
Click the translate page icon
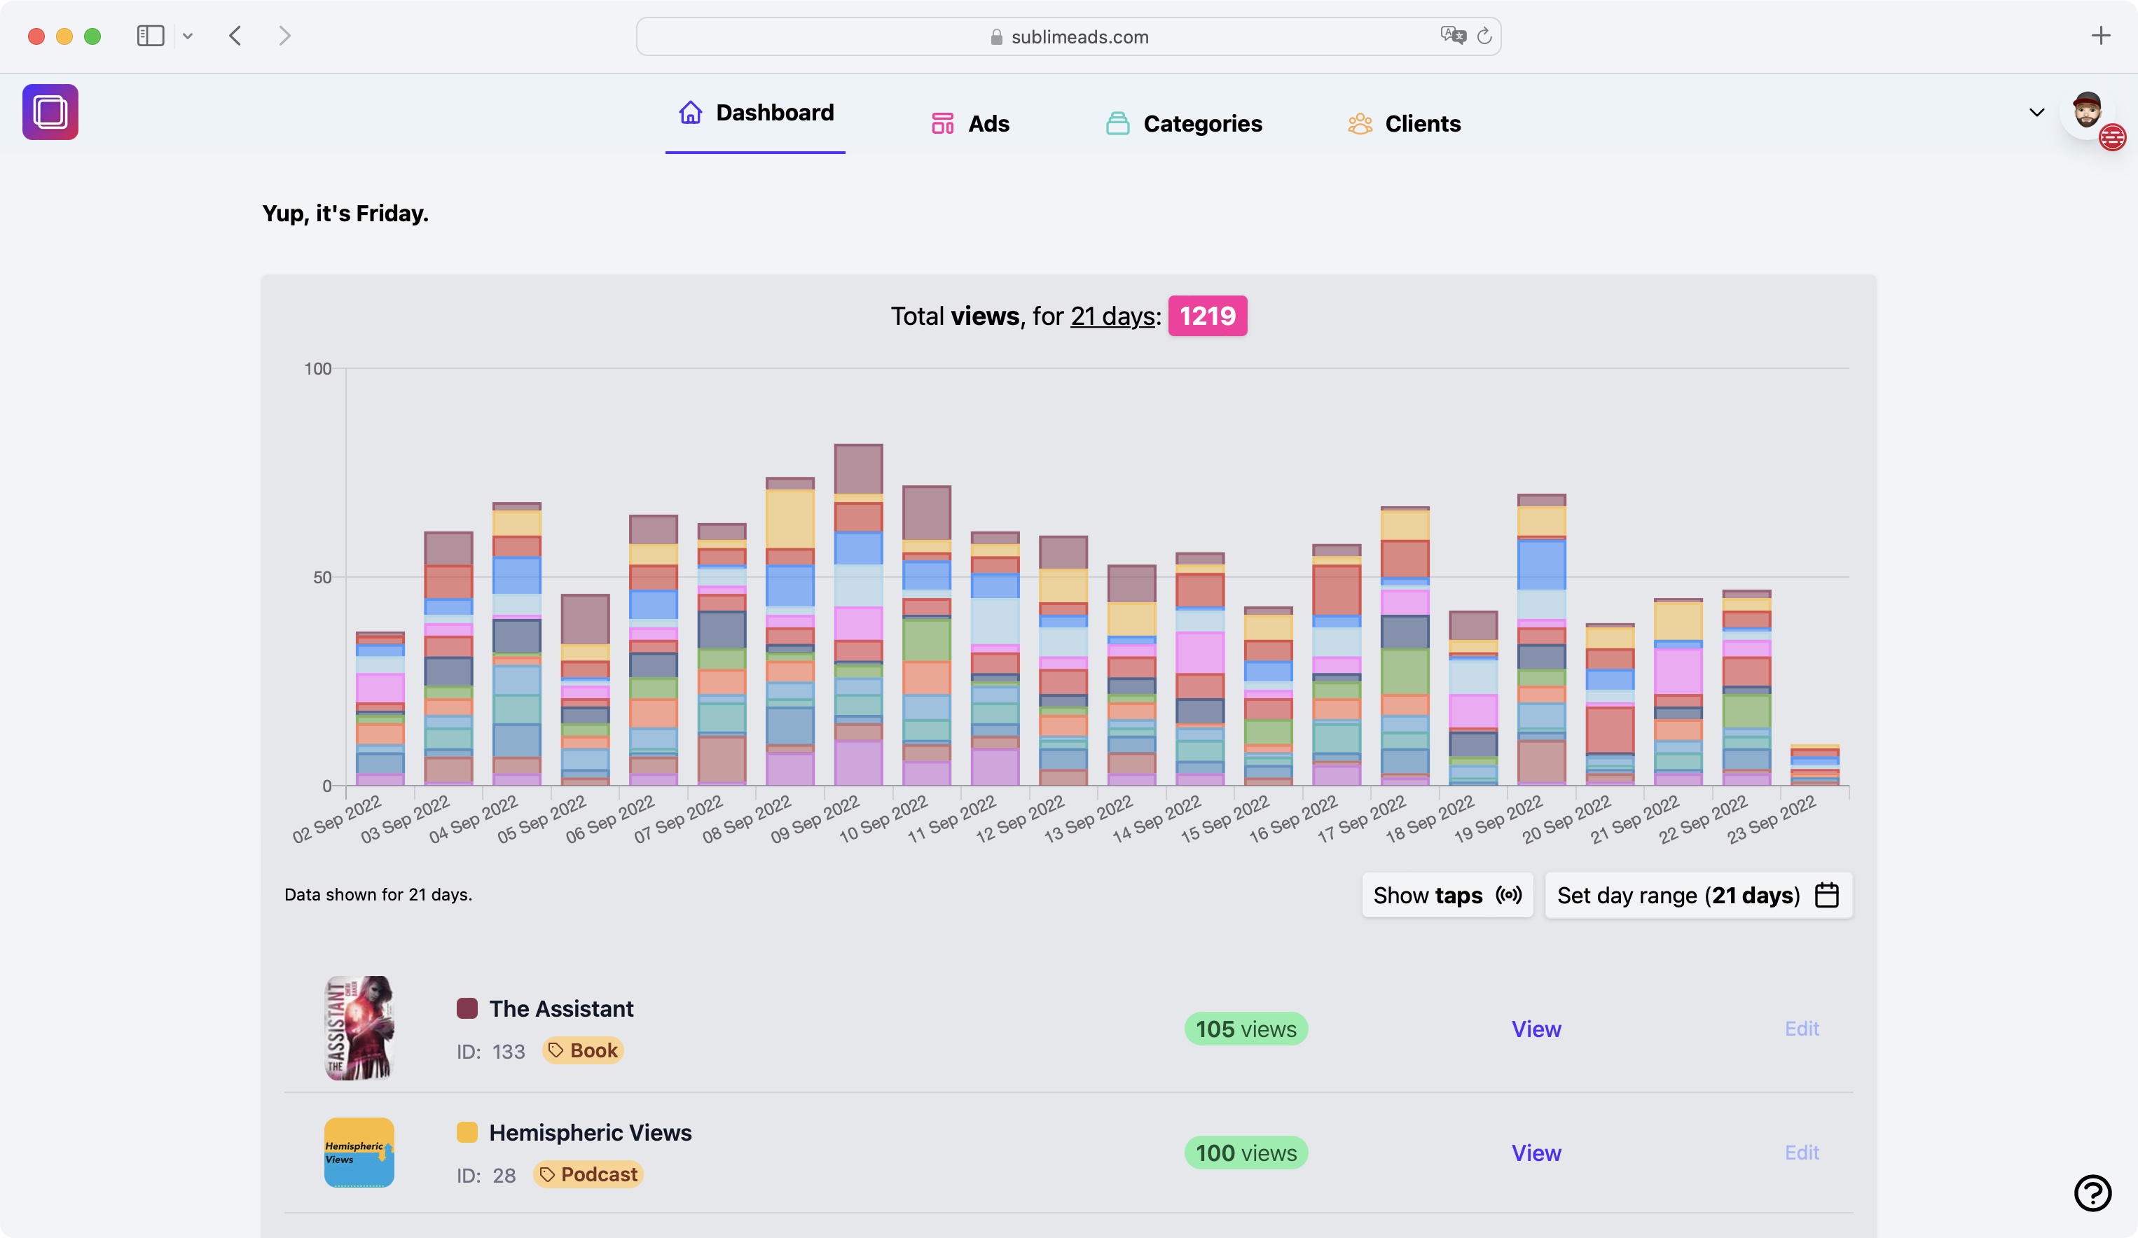(1452, 36)
